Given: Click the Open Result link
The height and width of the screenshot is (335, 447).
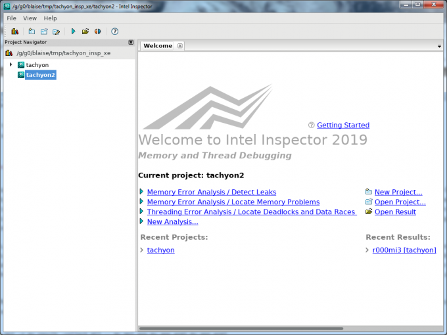Looking at the screenshot, I should (395, 212).
